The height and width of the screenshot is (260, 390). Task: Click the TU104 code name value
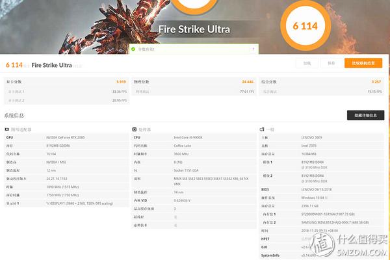[51, 154]
